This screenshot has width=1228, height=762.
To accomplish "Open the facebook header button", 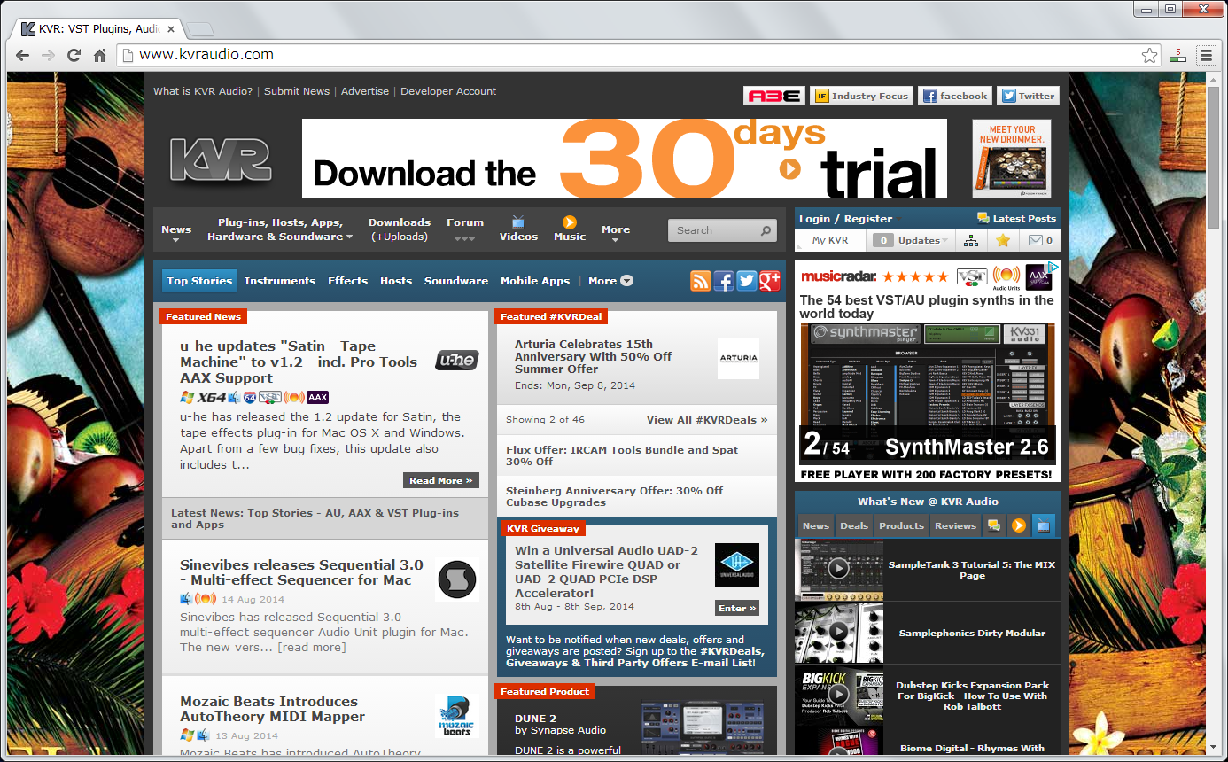I will point(955,96).
